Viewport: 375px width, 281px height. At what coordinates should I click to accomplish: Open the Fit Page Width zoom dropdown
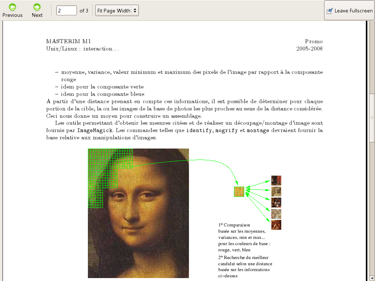pyautogui.click(x=117, y=11)
